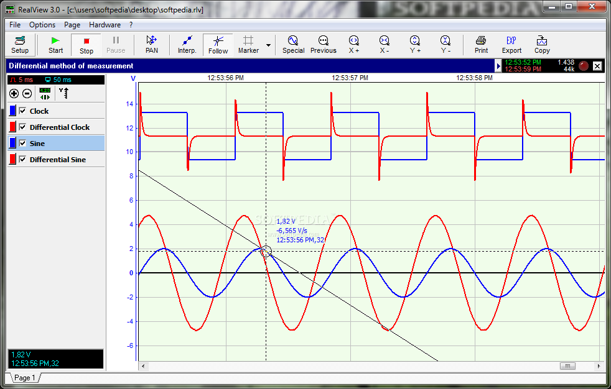Click the 12:53:57 PM time label
This screenshot has height=389, width=611.
[350, 78]
